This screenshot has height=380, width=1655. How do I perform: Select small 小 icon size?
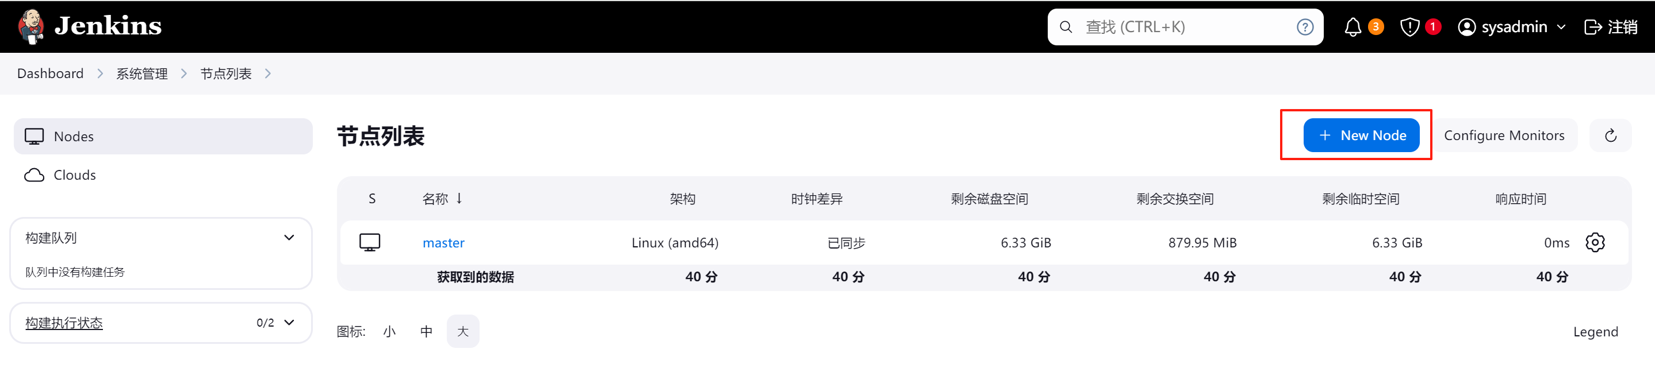click(x=389, y=331)
